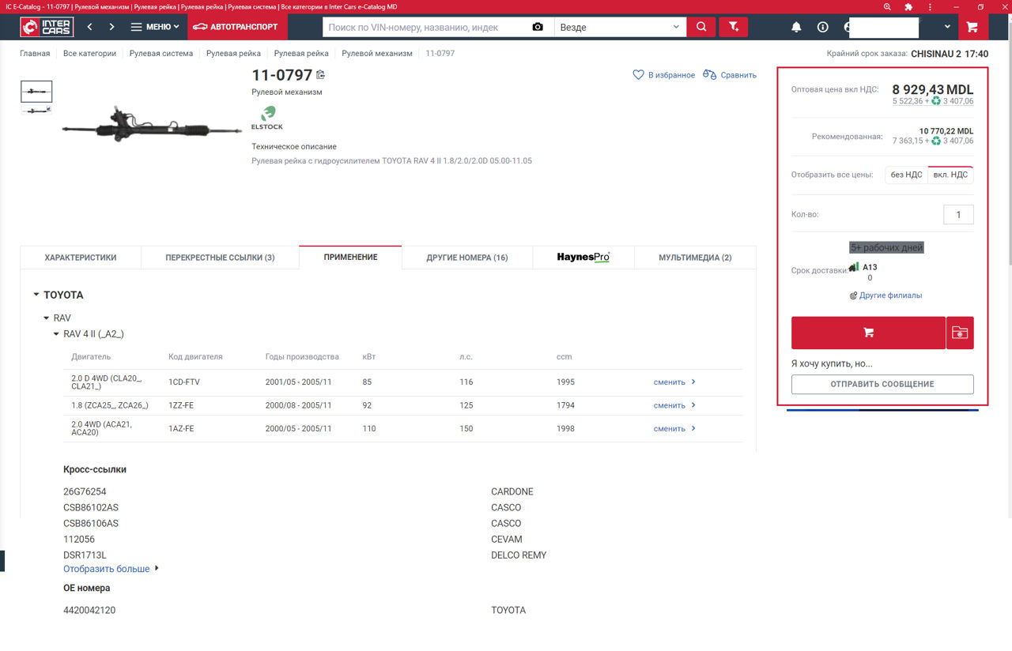Add item to cart red button

[868, 333]
